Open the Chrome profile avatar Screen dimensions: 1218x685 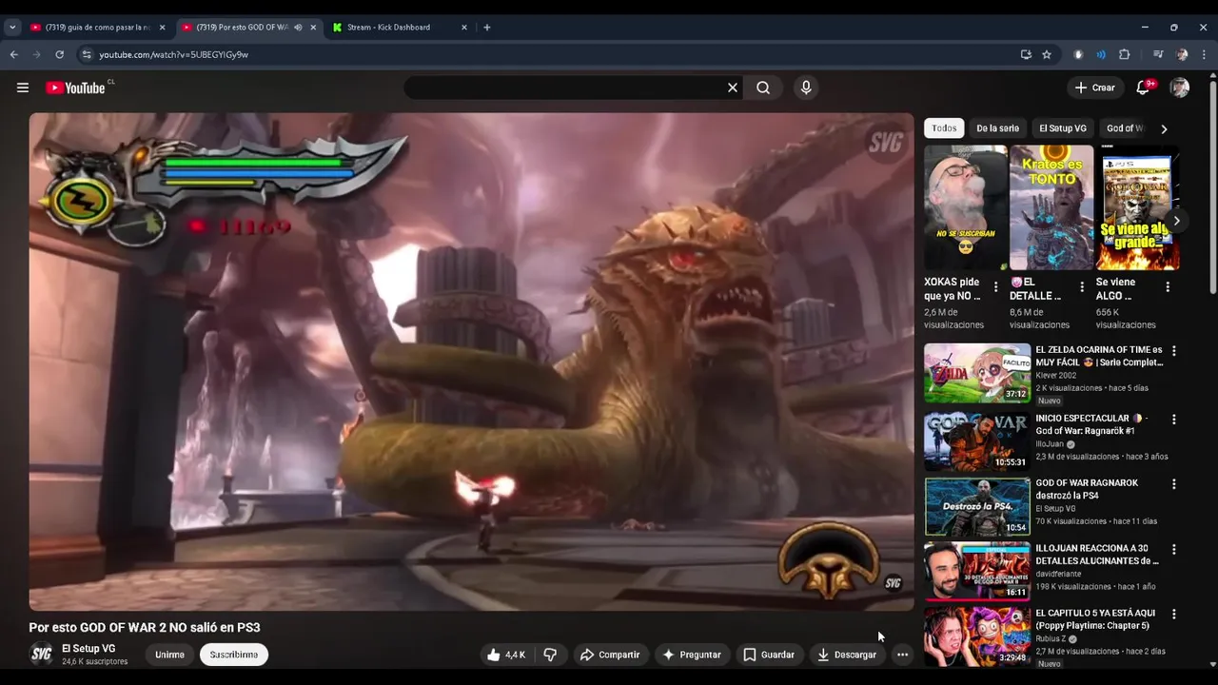(1182, 54)
